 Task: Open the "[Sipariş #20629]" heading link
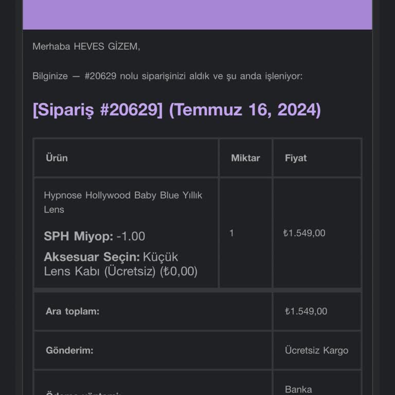tap(176, 110)
